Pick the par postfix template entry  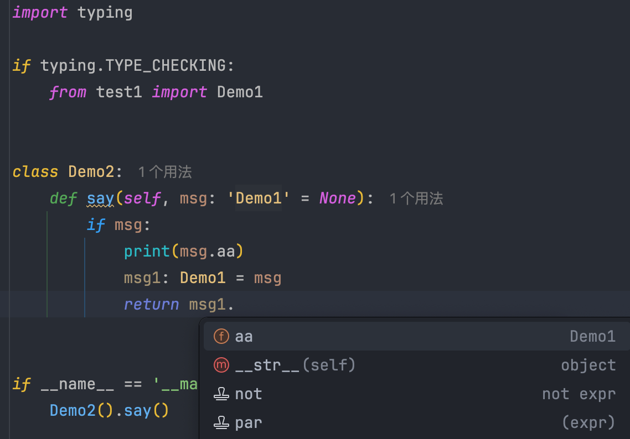coord(249,422)
